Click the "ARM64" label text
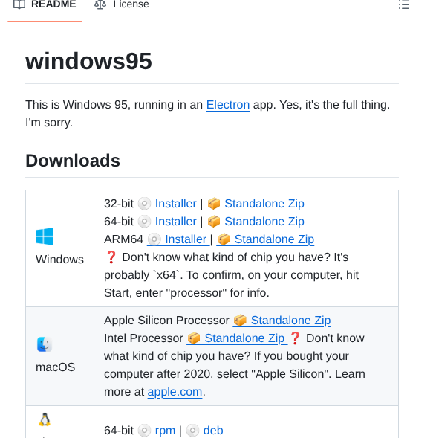This screenshot has width=436, height=438. tap(123, 239)
